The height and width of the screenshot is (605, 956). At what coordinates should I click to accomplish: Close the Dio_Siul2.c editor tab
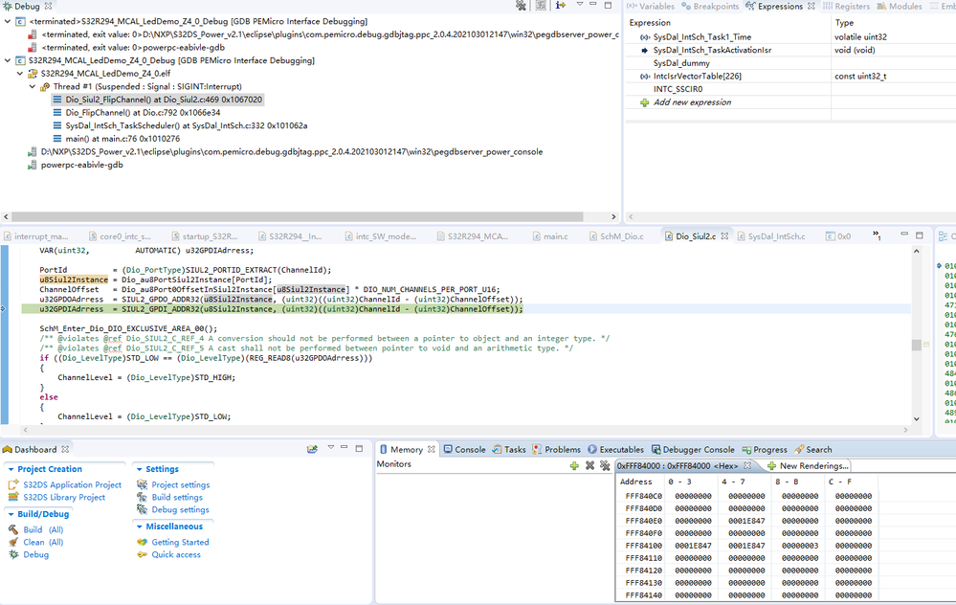[724, 236]
